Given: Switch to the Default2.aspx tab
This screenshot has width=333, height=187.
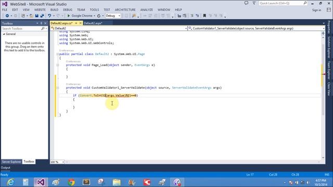Looking at the screenshot, I should (93, 23).
